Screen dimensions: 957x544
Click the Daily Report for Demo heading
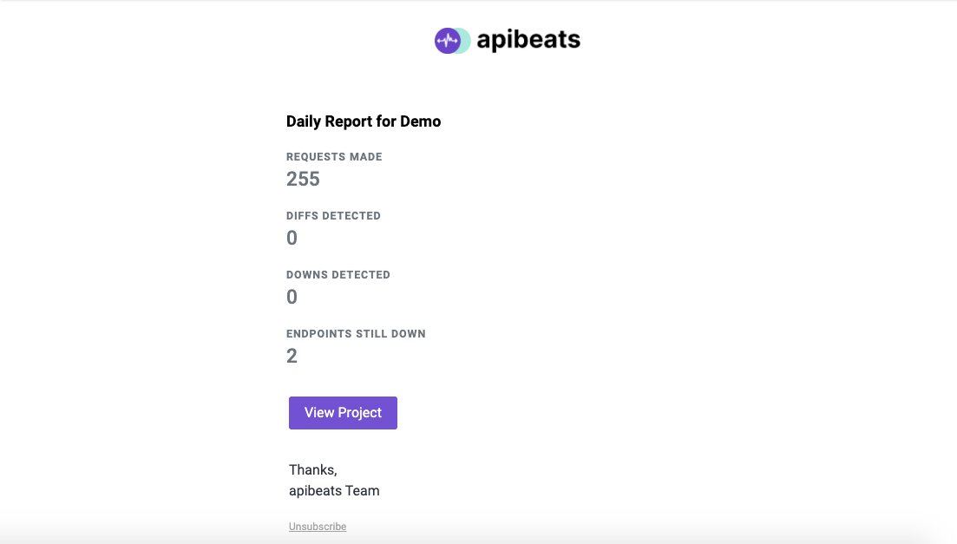pyautogui.click(x=364, y=121)
